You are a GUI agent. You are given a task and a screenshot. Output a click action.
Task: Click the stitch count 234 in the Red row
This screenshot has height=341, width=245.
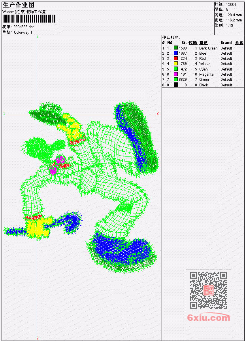[184, 59]
